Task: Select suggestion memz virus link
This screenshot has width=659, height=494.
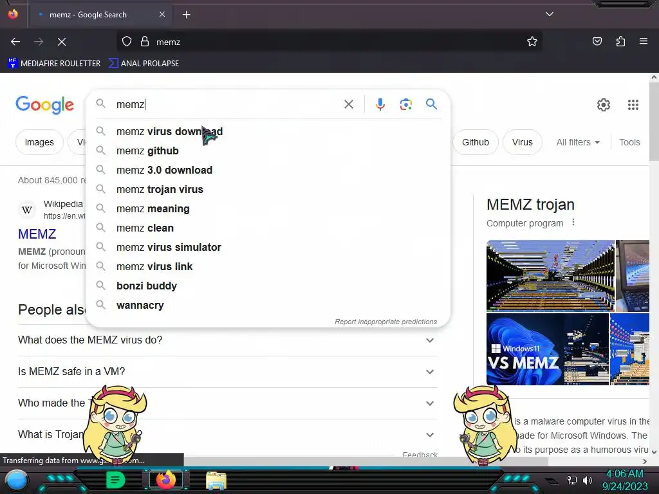Action: (268, 267)
